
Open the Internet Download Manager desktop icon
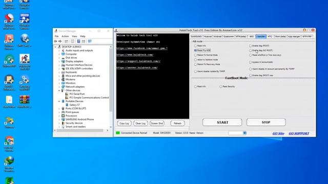pyautogui.click(x=9, y=161)
